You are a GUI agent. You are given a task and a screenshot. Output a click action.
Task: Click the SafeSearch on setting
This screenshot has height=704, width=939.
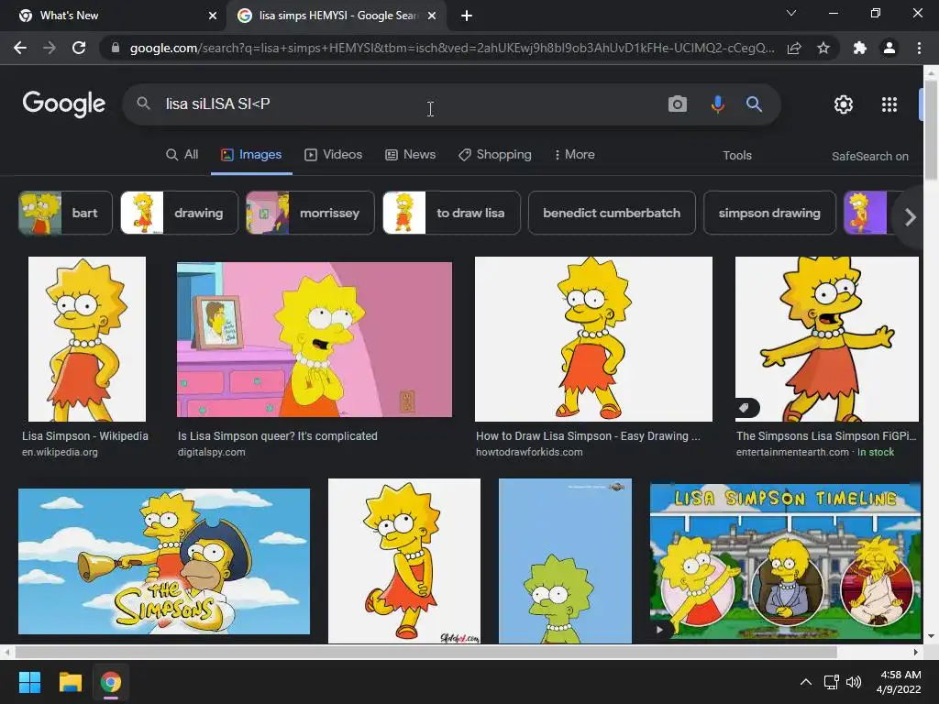tap(869, 156)
